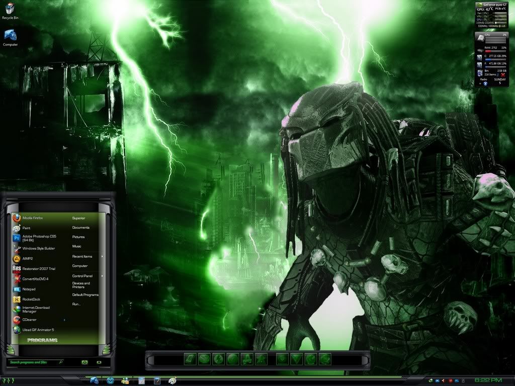This screenshot has height=386, width=515.
Task: Expand the Recent Items submenu arrow
Action: tap(102, 256)
